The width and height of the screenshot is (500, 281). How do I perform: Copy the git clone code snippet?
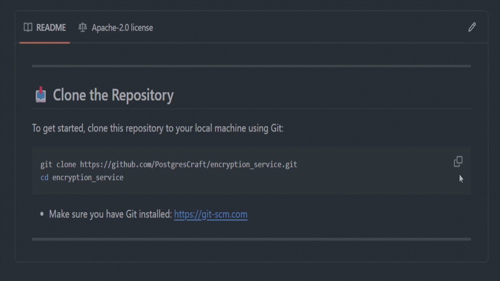tap(458, 162)
